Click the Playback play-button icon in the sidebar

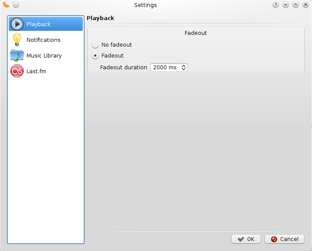tap(17, 24)
